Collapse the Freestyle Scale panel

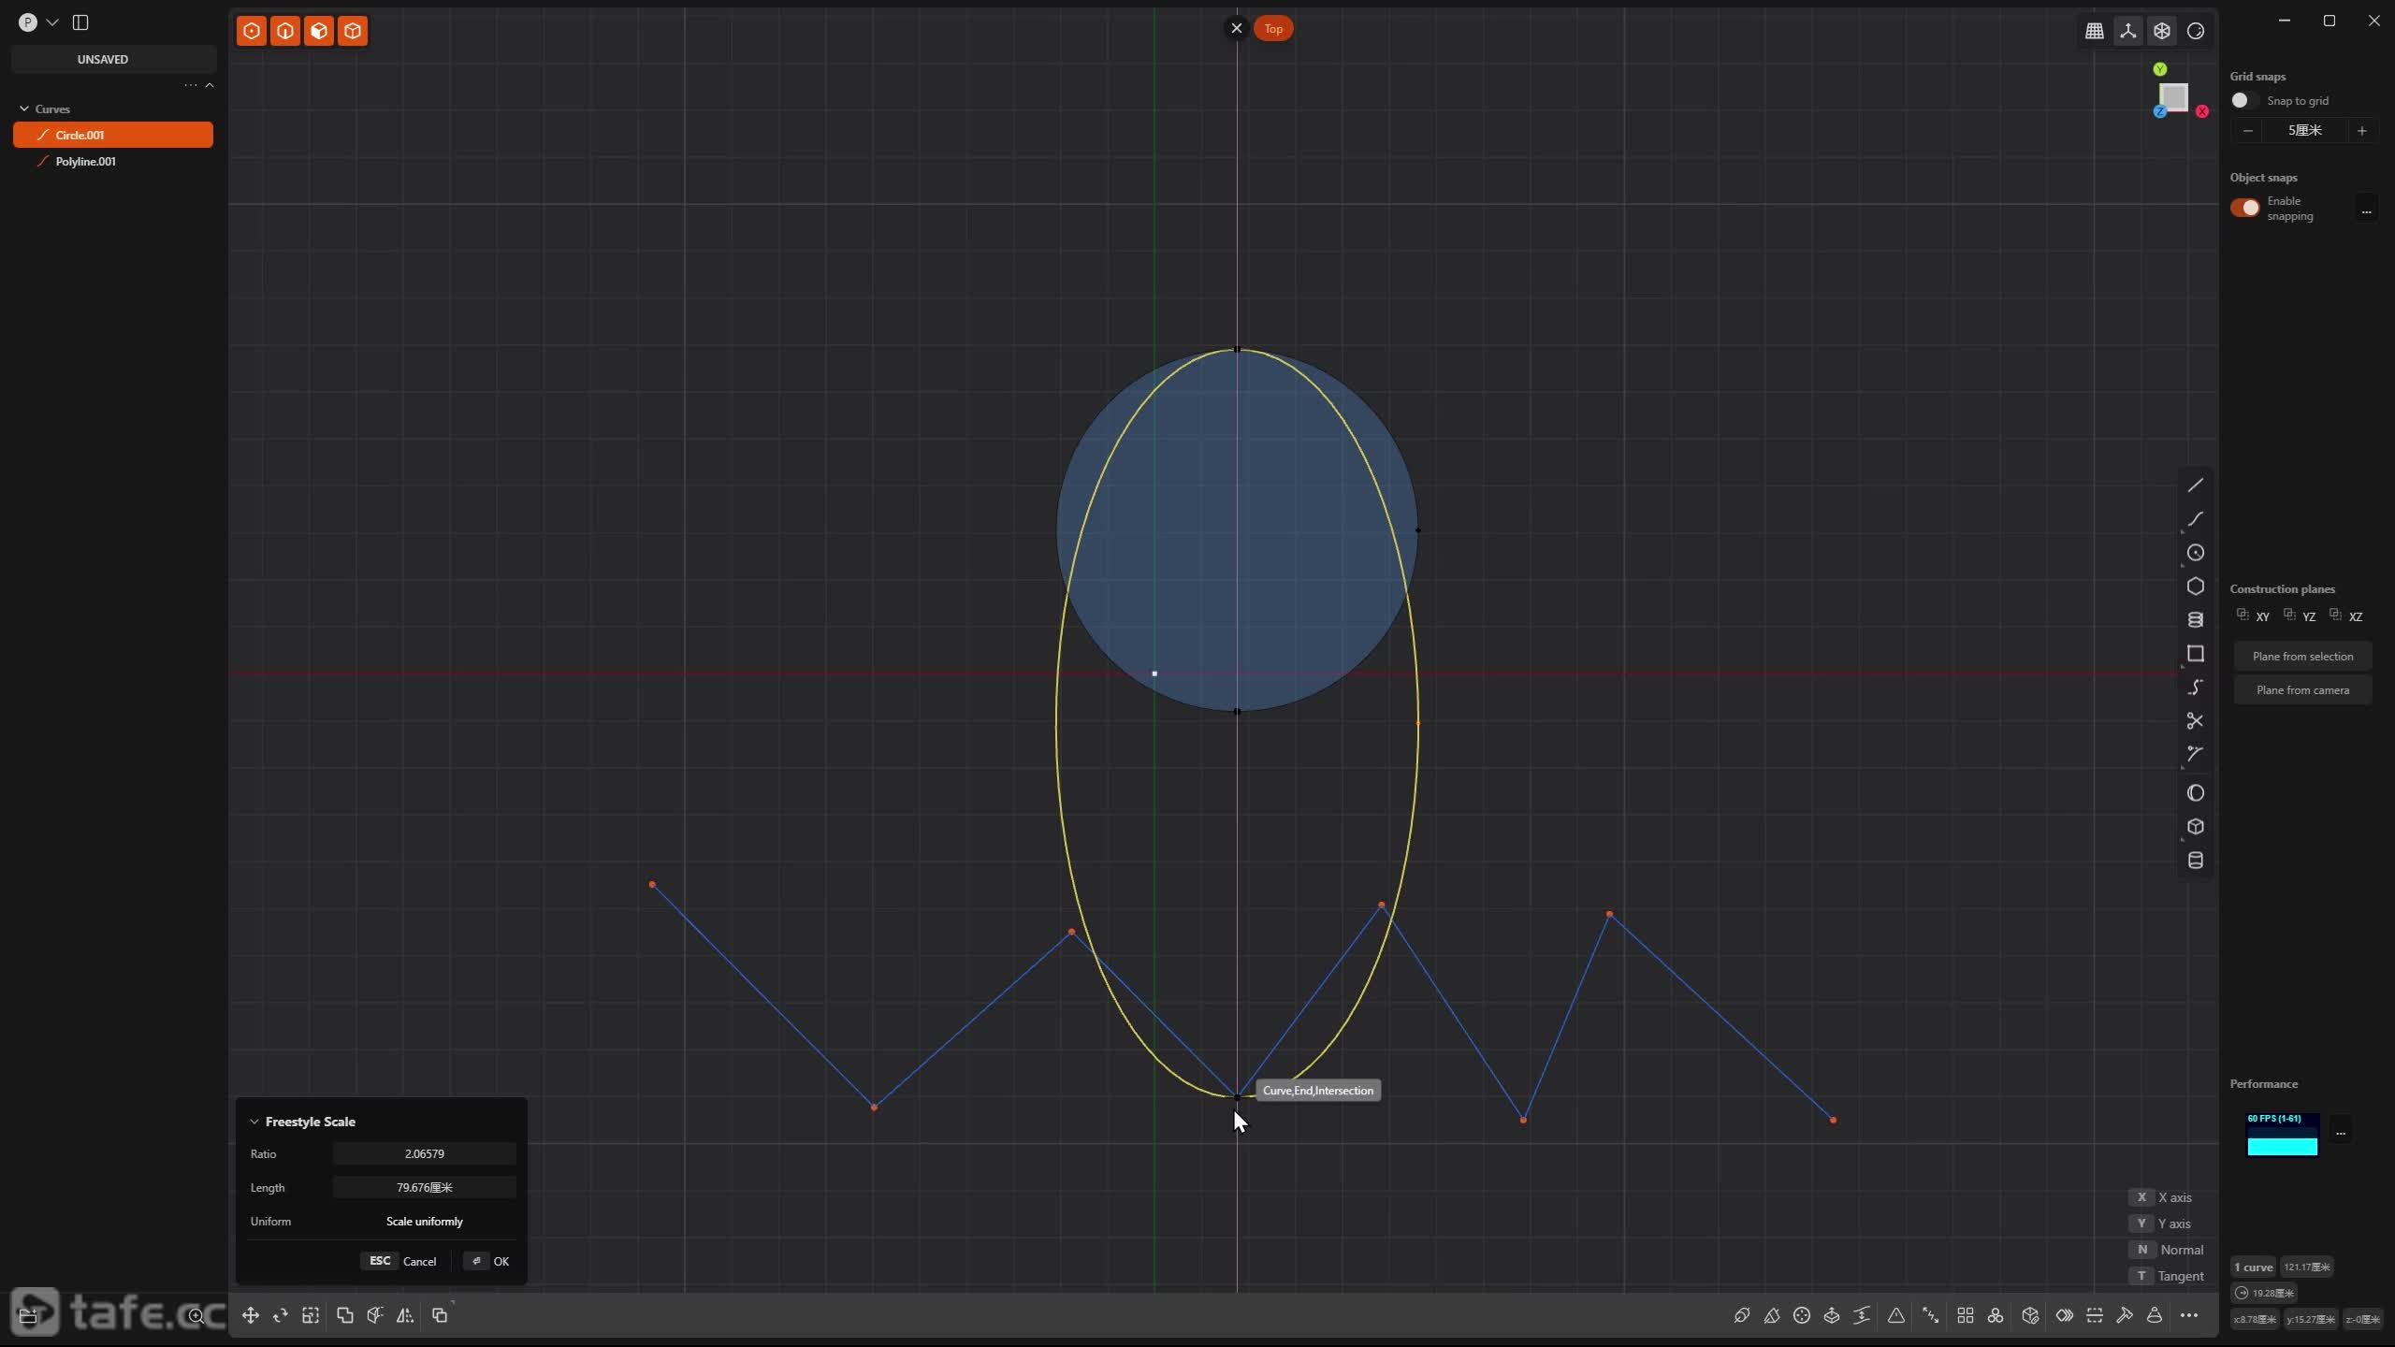[254, 1122]
